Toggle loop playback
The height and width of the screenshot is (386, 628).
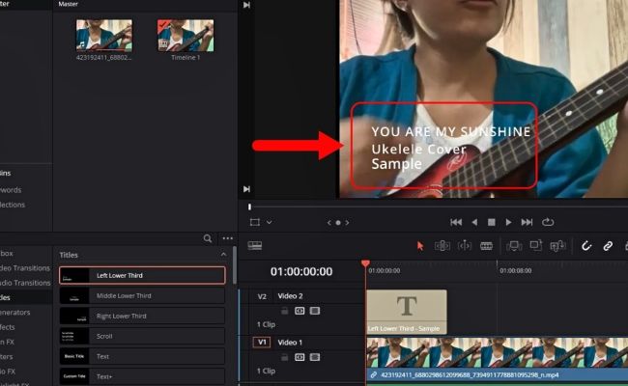(548, 222)
